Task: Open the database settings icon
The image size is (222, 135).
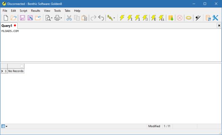Action: click(x=208, y=18)
